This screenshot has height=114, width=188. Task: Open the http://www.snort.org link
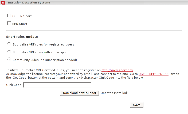(x=117, y=70)
